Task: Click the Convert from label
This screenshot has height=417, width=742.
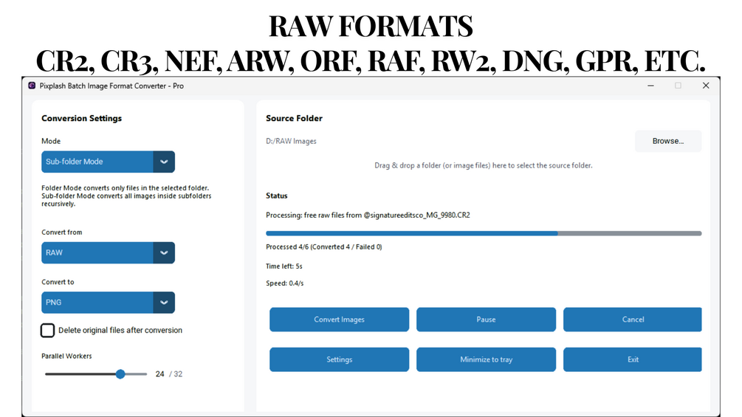Action: click(x=61, y=232)
